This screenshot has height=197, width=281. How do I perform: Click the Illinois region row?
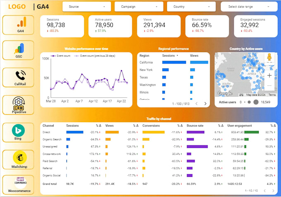pos(174,92)
